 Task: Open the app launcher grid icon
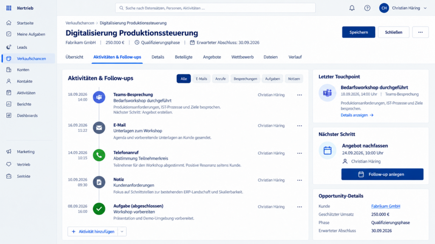click(9, 8)
